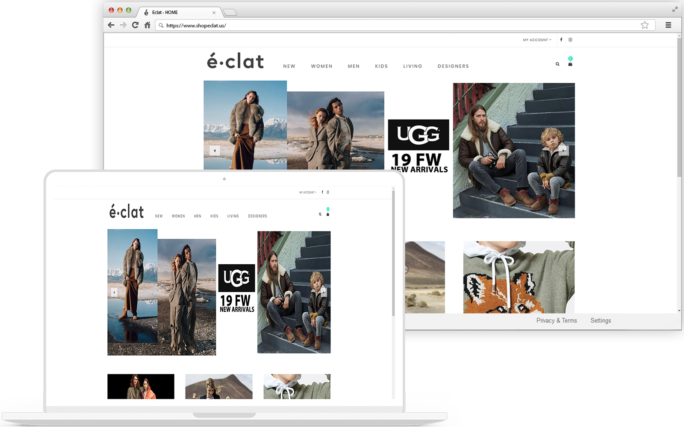Go back with the browser back arrow
Screen dimensions: 684x427
coord(111,25)
